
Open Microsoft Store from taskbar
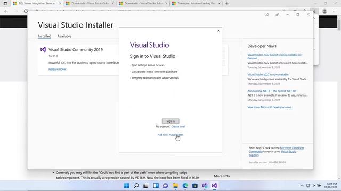click(x=195, y=186)
